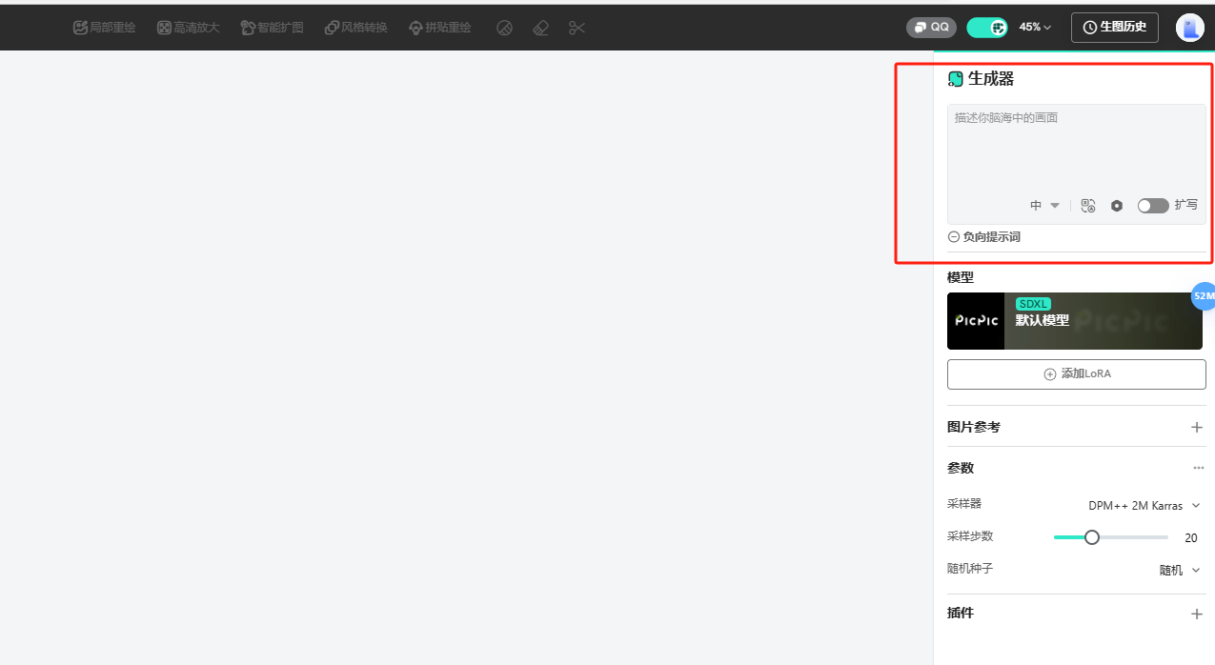1215x665 pixels.
Task: Click the eraser icon in the toolbar
Action: [541, 28]
